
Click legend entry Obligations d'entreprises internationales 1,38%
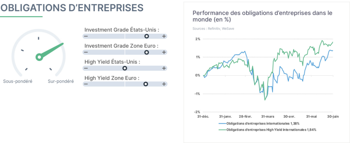259,124
